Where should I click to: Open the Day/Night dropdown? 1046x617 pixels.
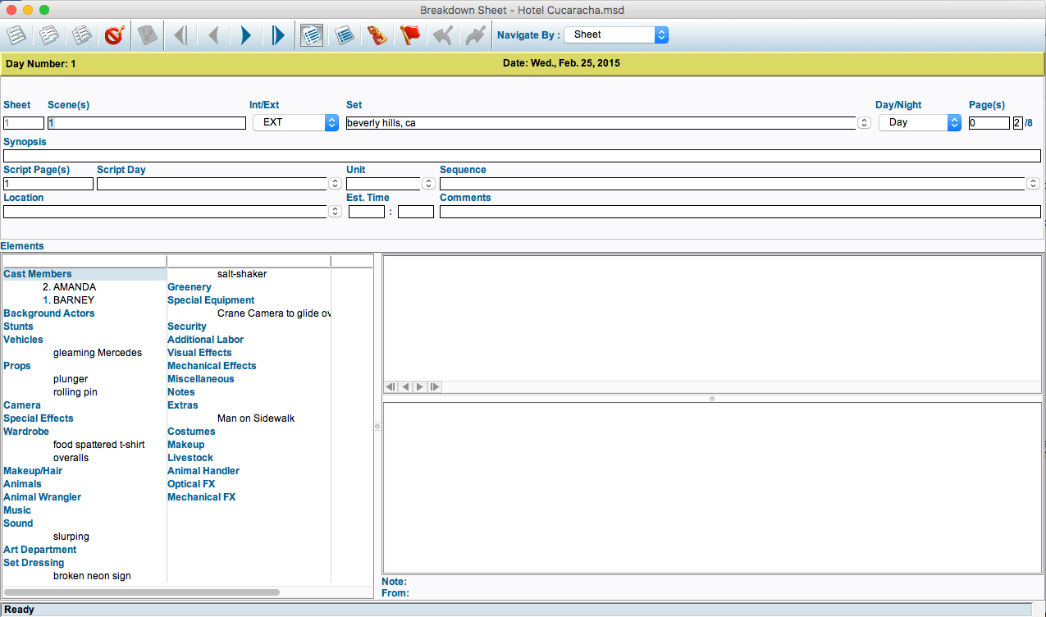point(919,121)
